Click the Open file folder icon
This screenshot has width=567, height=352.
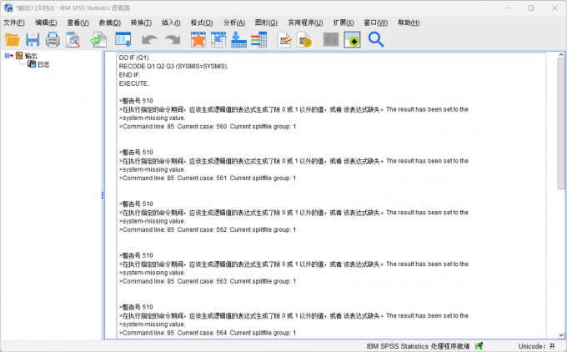(13, 39)
